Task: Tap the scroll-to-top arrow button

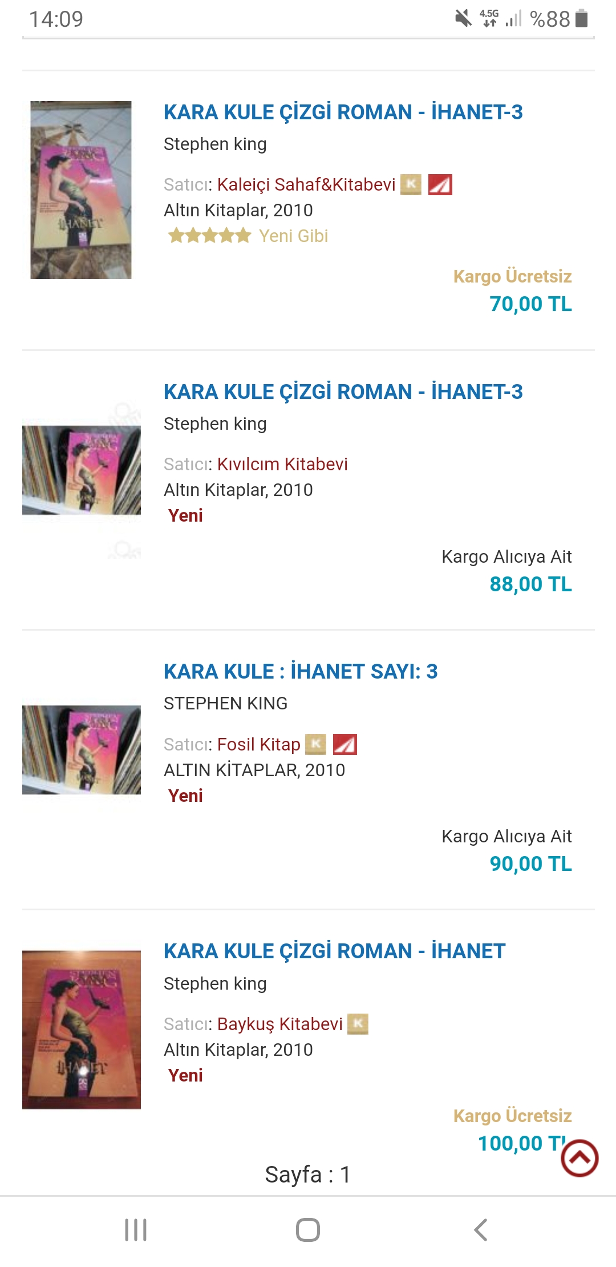Action: pos(579,1158)
